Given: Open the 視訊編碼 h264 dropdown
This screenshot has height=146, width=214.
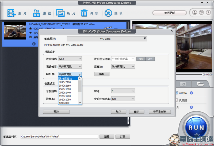Looking at the screenshot, I should 70,59.
